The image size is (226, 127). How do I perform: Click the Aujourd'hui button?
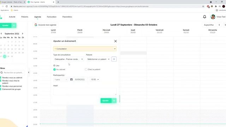tap(209, 25)
